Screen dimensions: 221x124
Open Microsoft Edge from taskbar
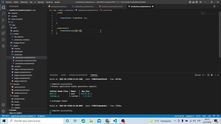click(83, 121)
